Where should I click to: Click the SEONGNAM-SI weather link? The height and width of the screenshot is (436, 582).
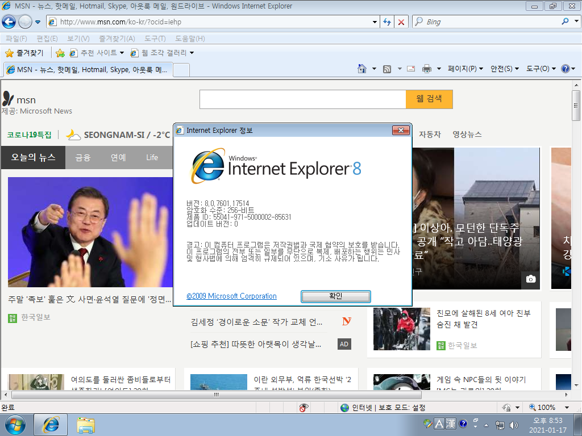[x=118, y=135]
